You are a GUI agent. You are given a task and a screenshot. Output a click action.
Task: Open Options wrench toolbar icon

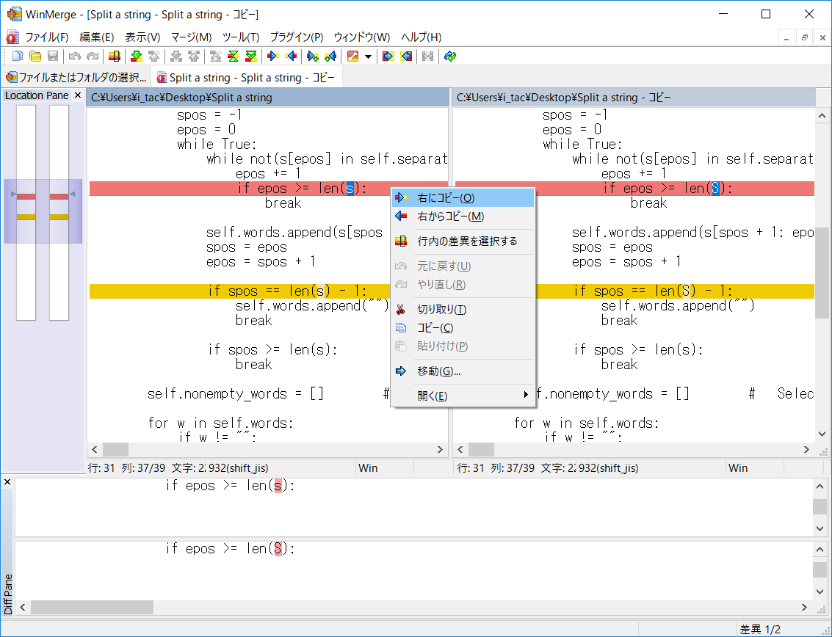(353, 56)
